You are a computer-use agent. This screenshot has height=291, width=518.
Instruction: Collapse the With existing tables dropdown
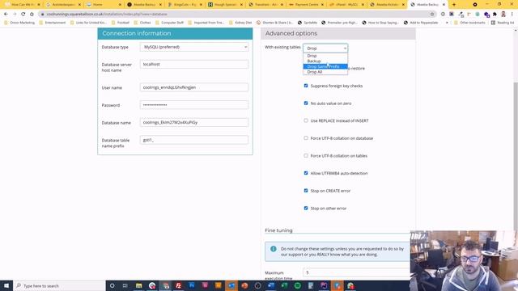325,48
